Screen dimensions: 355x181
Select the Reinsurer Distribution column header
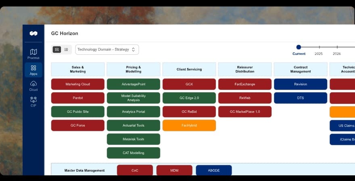click(245, 69)
